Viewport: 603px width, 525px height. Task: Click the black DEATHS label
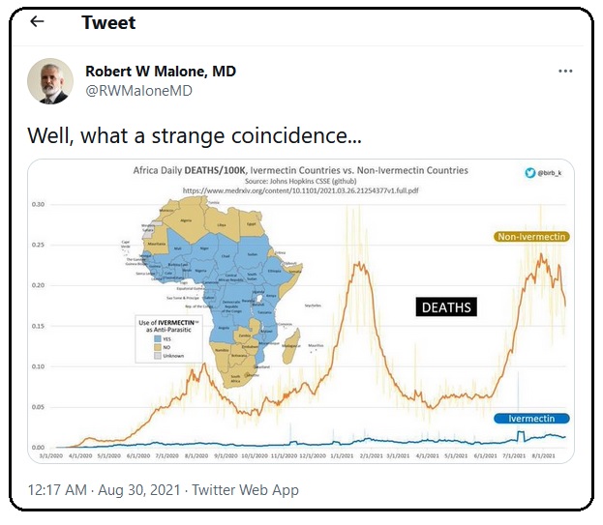[446, 307]
